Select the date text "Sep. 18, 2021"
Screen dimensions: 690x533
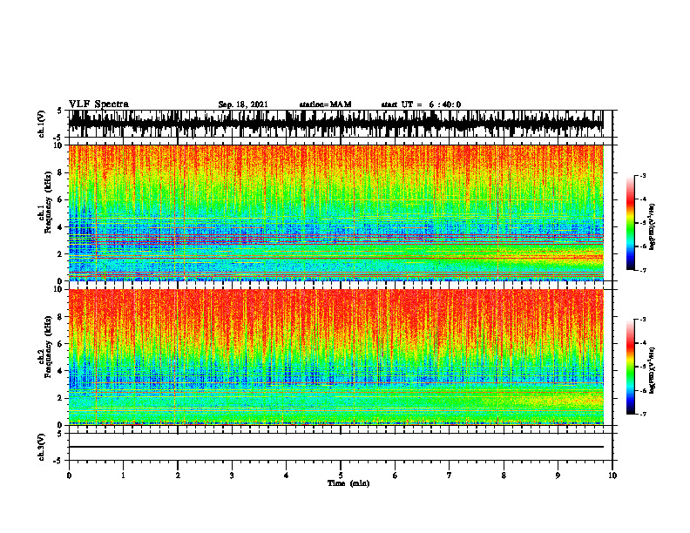(243, 105)
